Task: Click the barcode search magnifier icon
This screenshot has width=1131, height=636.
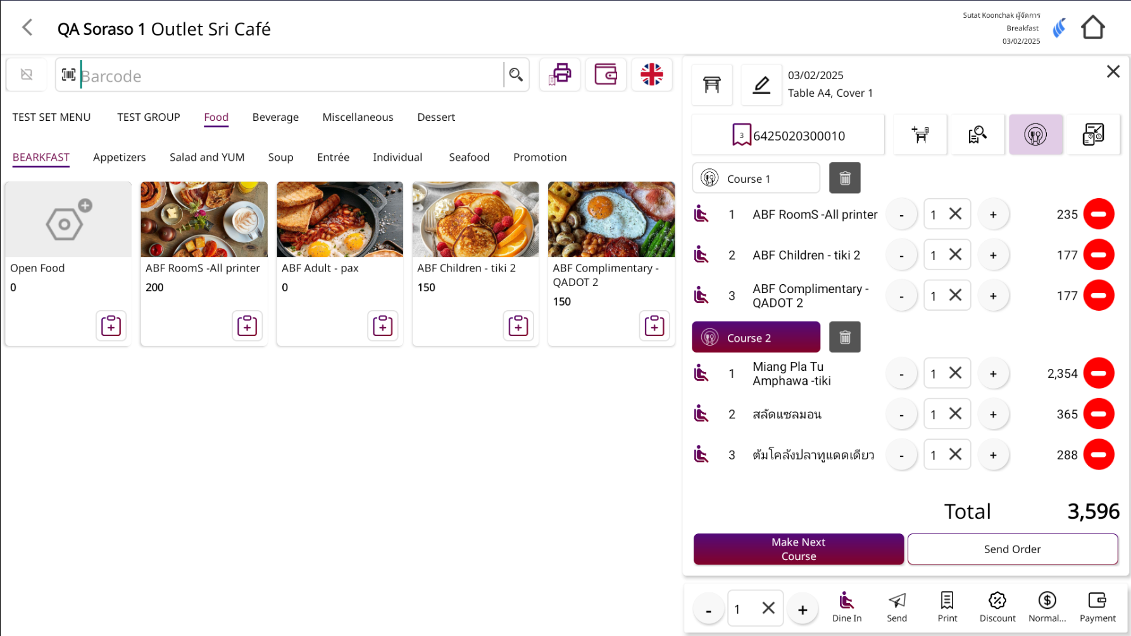Action: coord(516,75)
